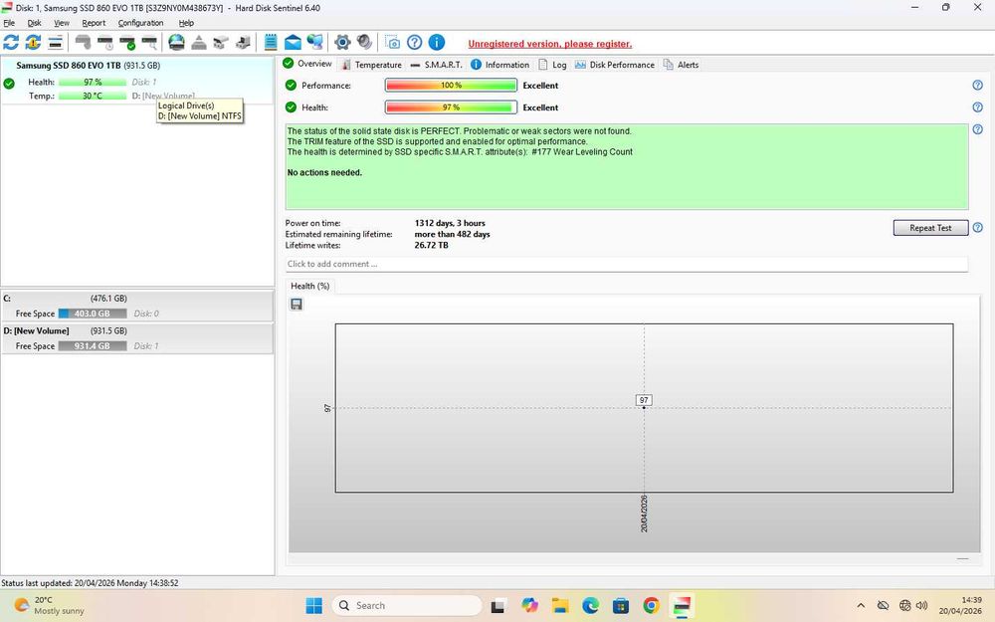Open the Report menu
This screenshot has width=995, height=622.
[94, 23]
